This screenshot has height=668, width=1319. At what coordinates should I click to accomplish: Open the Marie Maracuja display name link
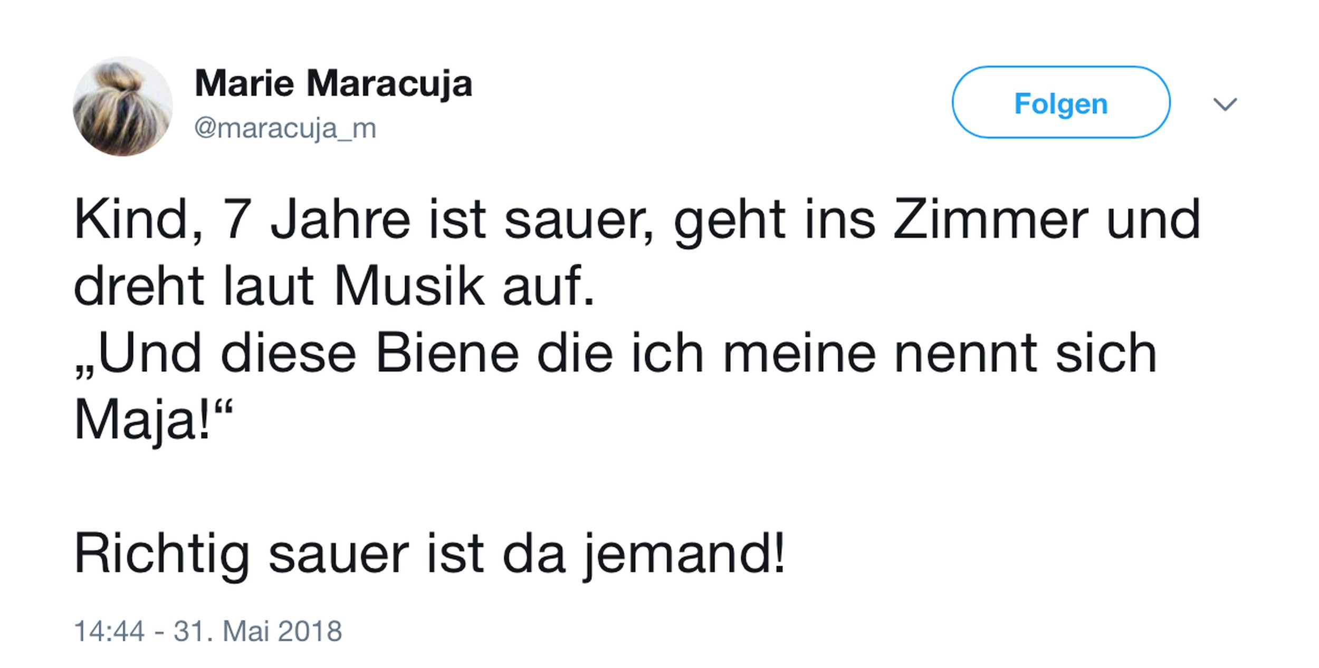[333, 83]
